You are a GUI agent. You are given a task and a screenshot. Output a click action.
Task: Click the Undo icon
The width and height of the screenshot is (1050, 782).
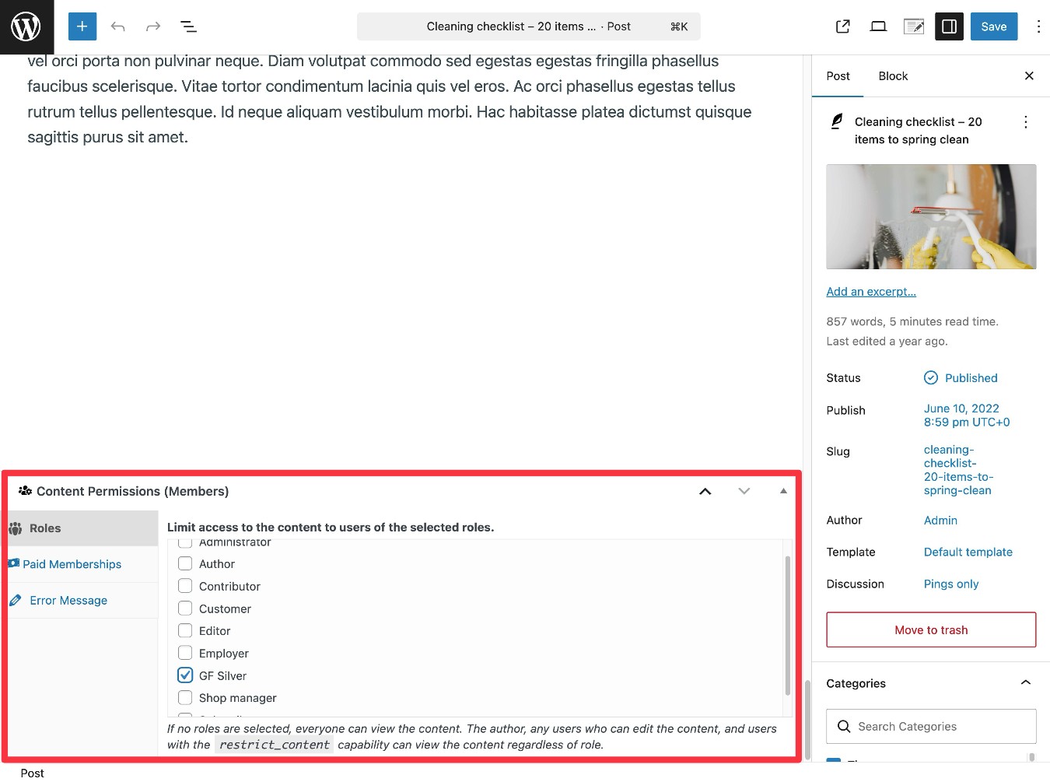(117, 26)
